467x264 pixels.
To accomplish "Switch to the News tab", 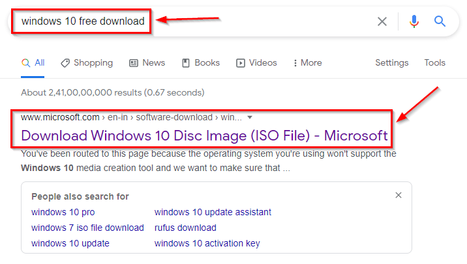I will click(147, 63).
